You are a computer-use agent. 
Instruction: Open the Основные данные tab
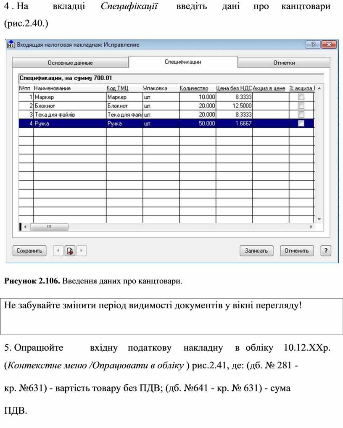click(x=70, y=63)
